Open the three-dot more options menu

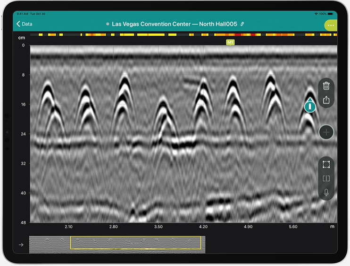331,25
